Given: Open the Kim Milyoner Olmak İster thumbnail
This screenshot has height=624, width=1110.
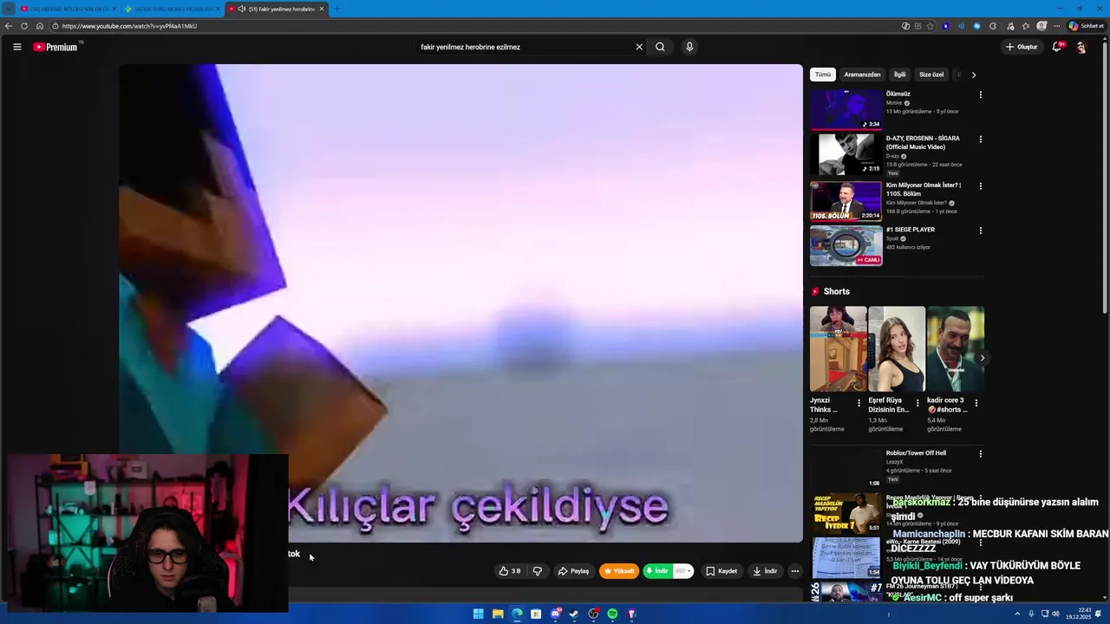Looking at the screenshot, I should tap(846, 201).
